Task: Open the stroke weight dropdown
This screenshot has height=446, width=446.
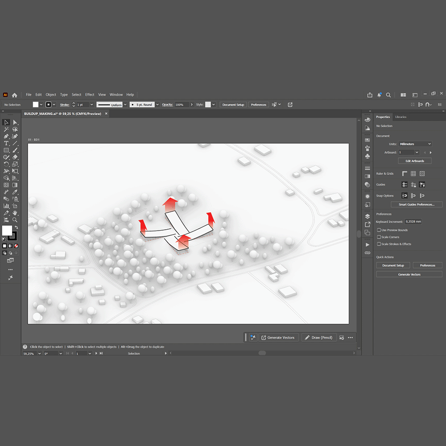Action: (91, 105)
